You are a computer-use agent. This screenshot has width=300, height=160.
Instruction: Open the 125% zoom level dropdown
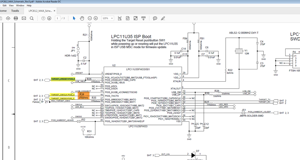pos(108,18)
